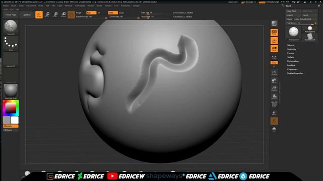Expand the Preview section
Viewport: 323px width, 181px height.
pos(291,53)
